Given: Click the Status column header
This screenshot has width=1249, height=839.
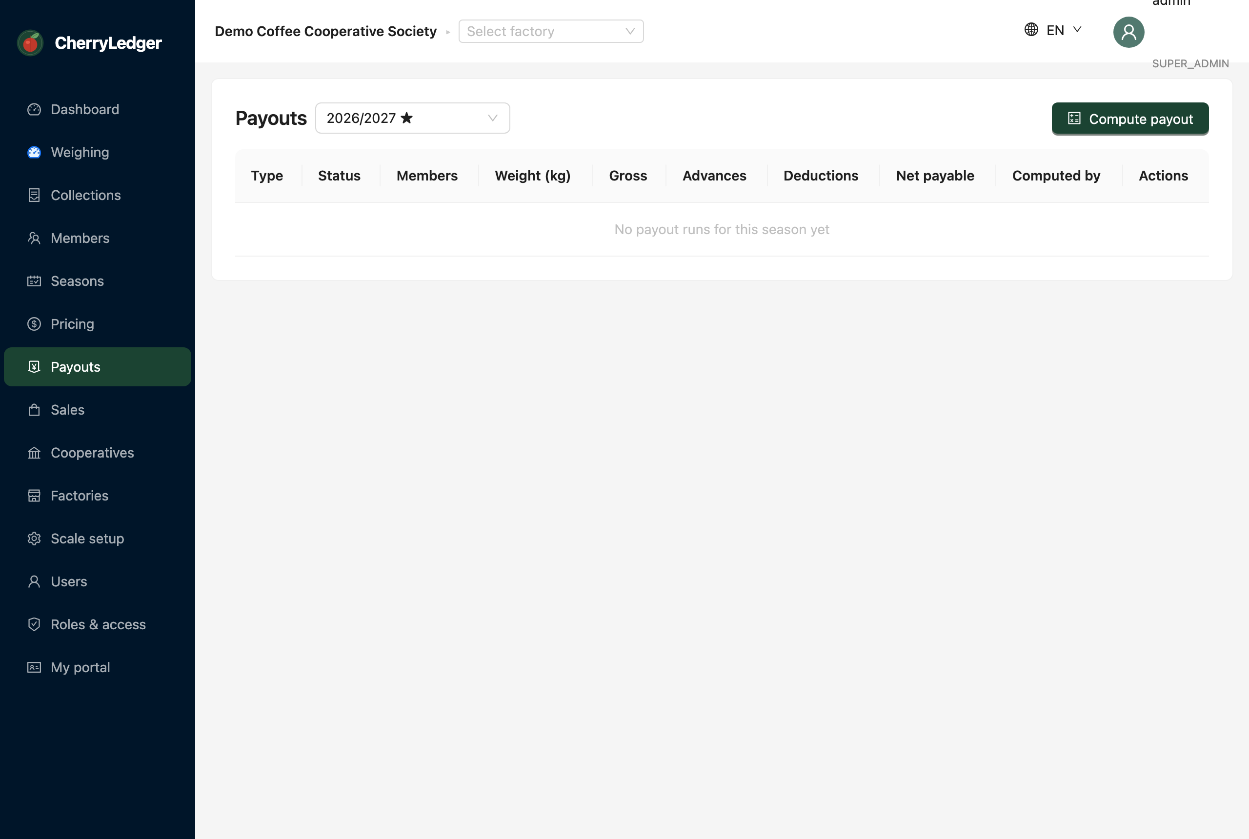Looking at the screenshot, I should tap(339, 176).
